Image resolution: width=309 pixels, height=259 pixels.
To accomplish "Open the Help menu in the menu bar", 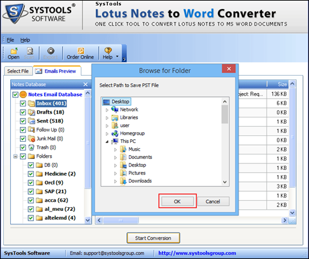I will (25, 40).
